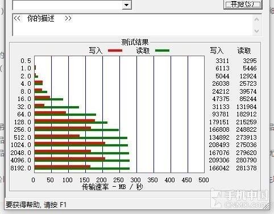Click the 4096.0 block size label
Image resolution: width=274 pixels, height=214 pixels.
pos(21,160)
